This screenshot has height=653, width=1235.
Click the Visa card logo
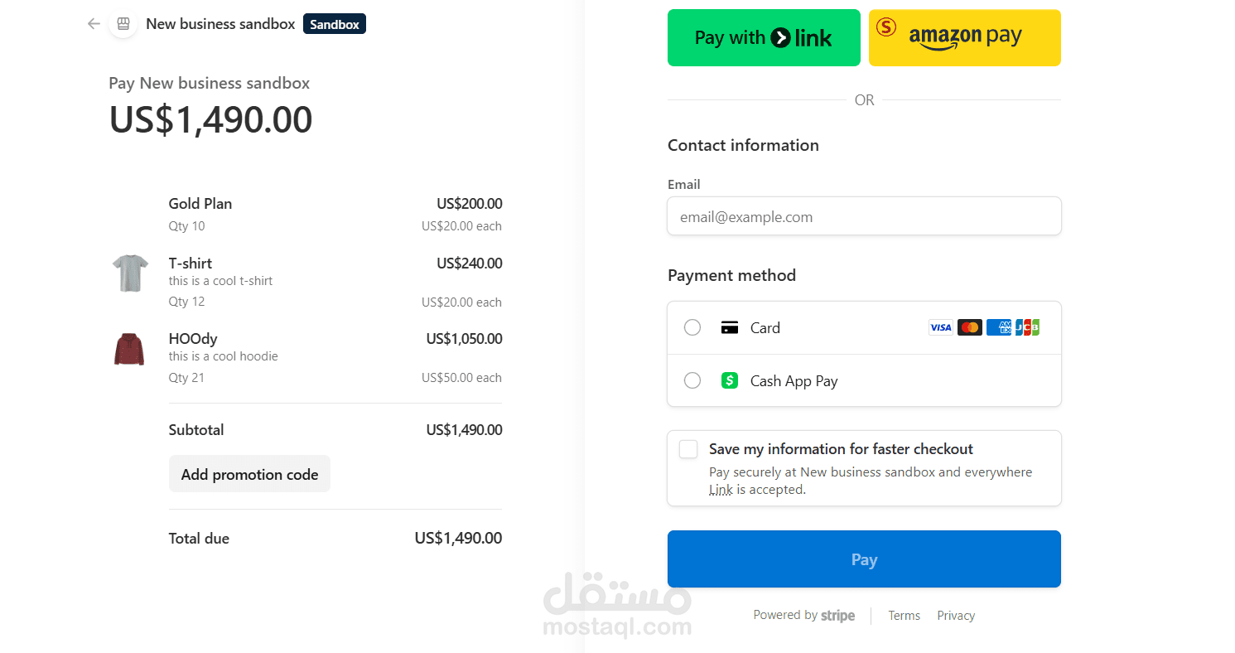[x=941, y=327]
